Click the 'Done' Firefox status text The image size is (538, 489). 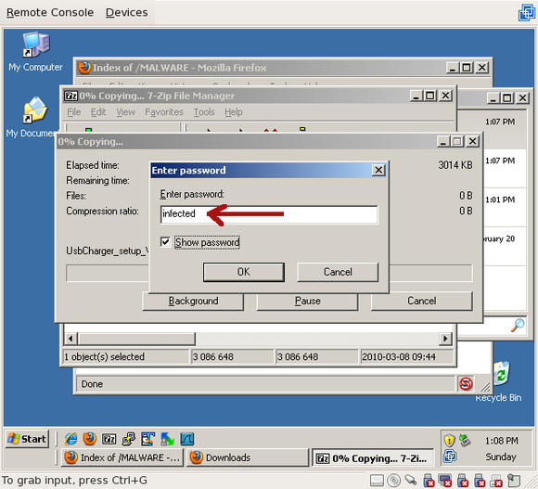[92, 384]
